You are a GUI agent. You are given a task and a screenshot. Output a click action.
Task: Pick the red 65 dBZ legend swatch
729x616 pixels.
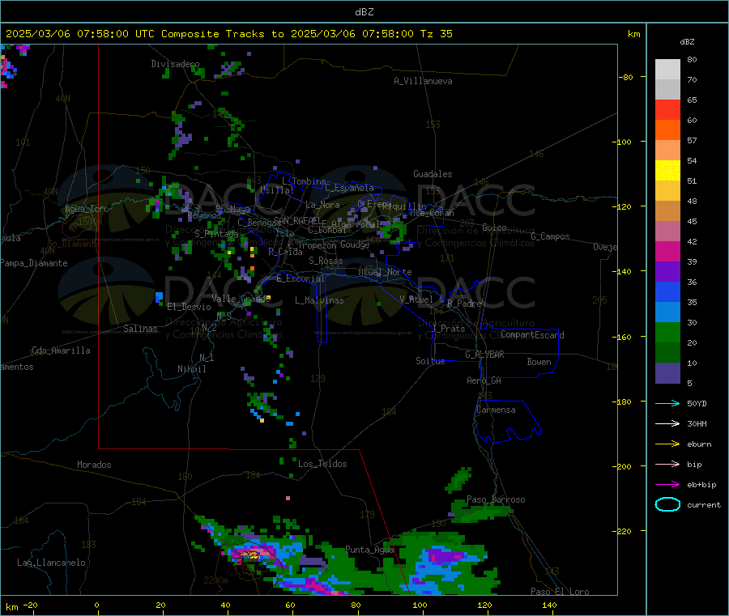click(x=667, y=109)
